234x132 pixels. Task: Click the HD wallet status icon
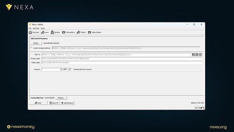[199, 108]
